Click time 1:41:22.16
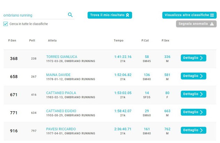 (x=123, y=57)
